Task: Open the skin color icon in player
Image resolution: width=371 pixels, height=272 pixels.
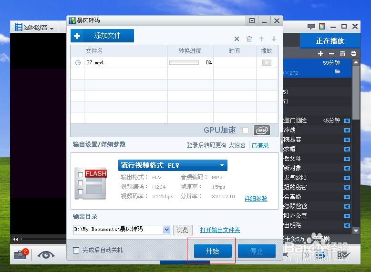Action: coord(322,27)
